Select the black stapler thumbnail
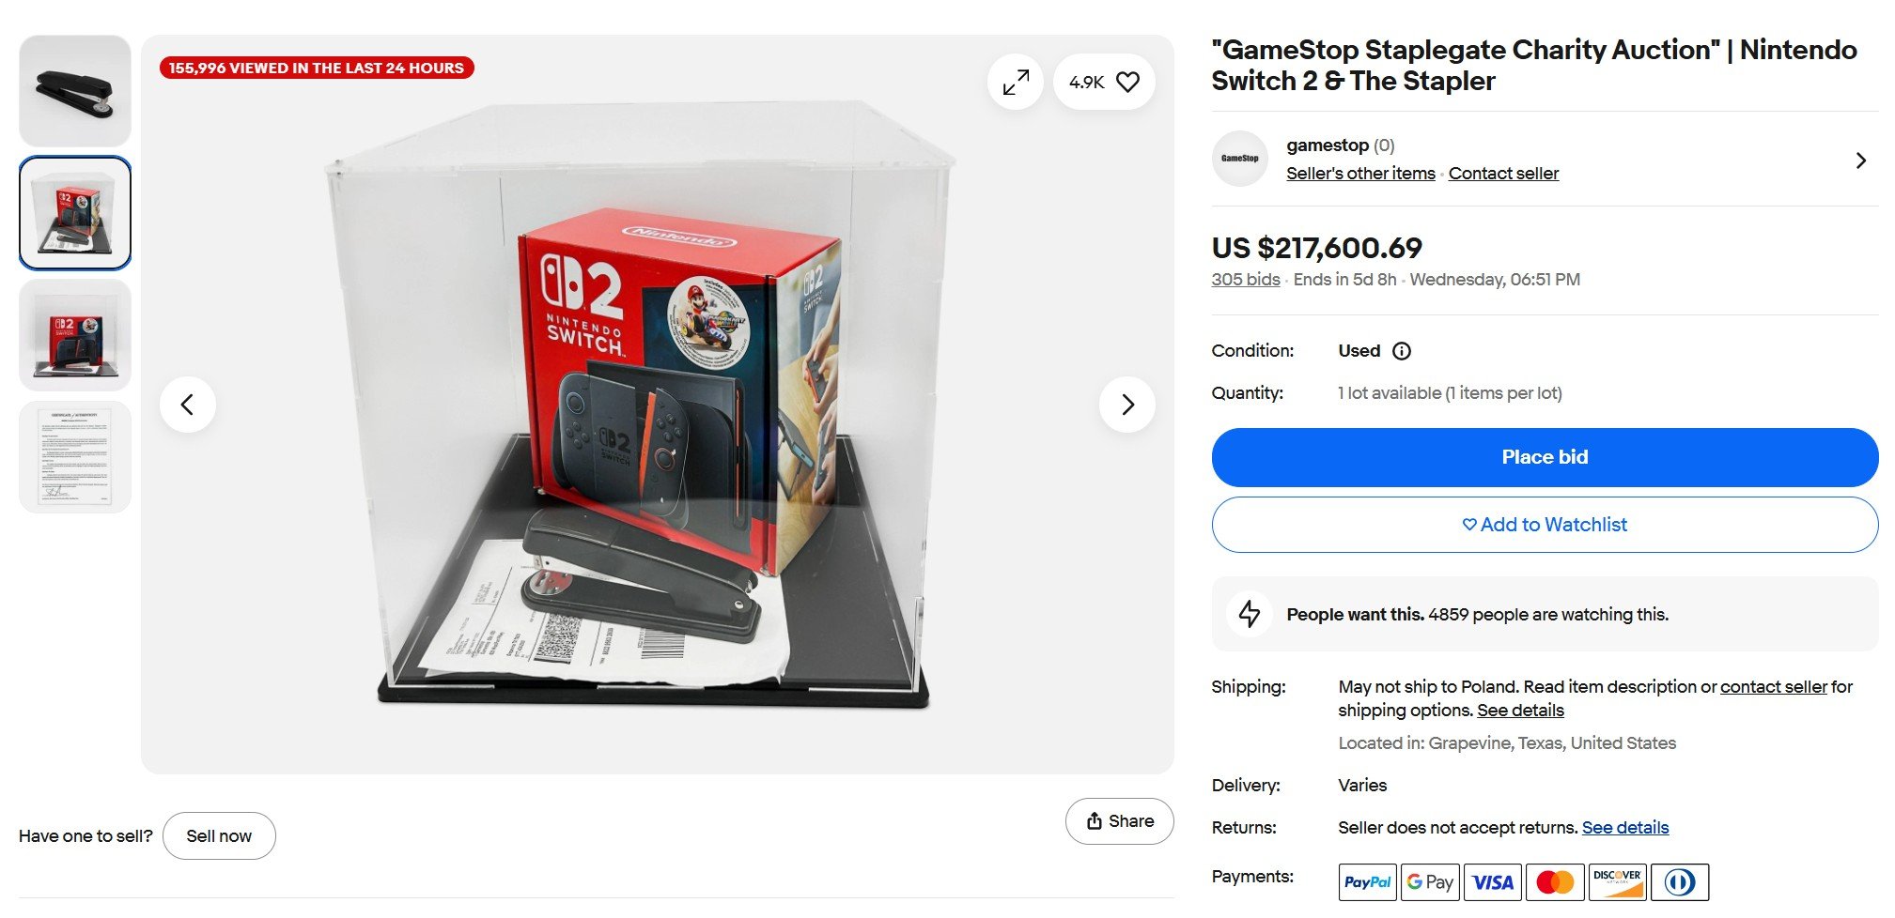 point(75,91)
